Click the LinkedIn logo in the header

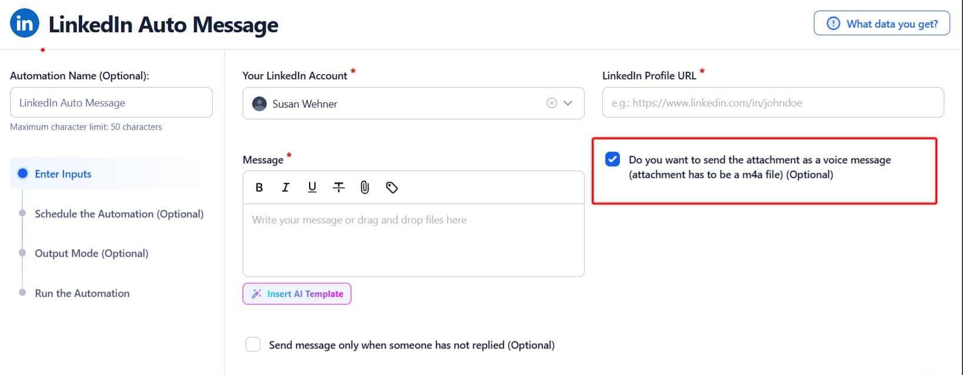pos(24,22)
